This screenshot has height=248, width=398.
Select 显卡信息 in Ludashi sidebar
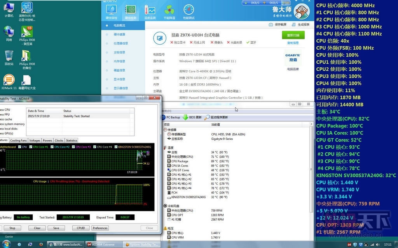pos(123,79)
